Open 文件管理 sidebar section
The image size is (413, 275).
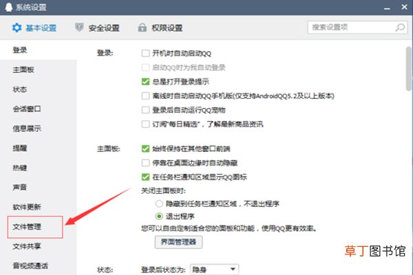(x=35, y=227)
